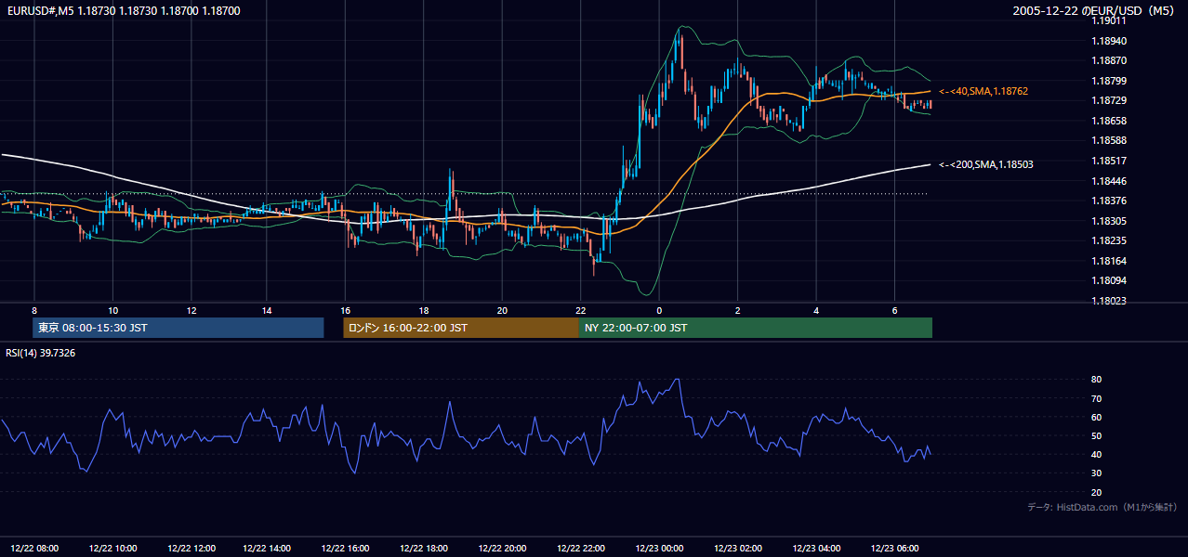The image size is (1188, 557).
Task: Click price axis value 1.18799
Action: click(1110, 81)
